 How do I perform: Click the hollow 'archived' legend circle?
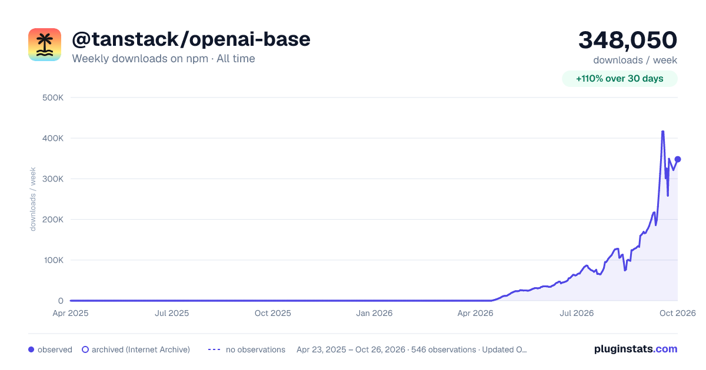click(85, 349)
